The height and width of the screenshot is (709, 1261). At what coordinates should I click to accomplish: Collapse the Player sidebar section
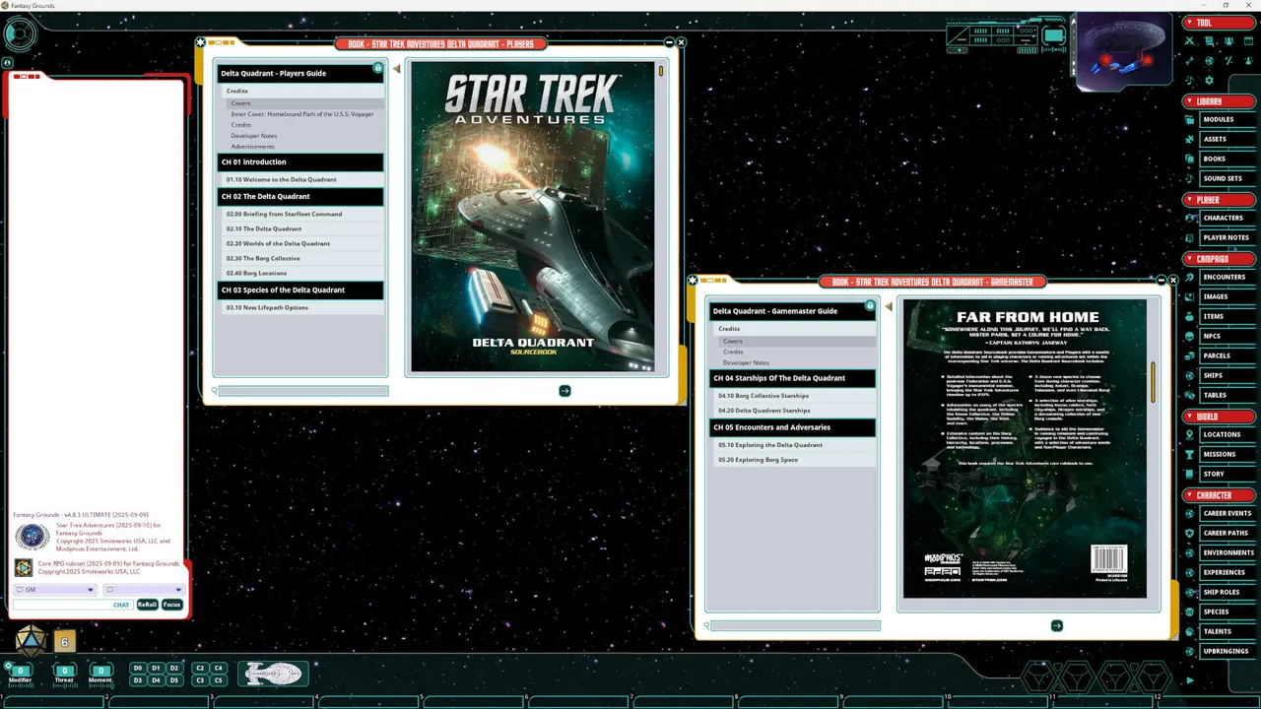tap(1219, 200)
